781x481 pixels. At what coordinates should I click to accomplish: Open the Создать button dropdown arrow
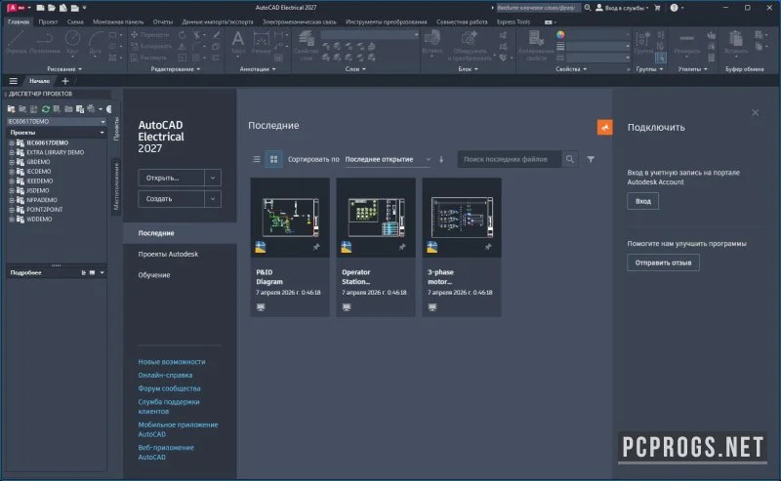point(213,199)
